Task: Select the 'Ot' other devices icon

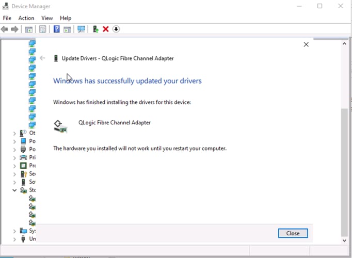Action: pos(23,133)
